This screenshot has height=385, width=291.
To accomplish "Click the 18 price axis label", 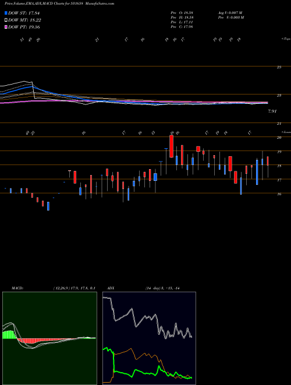I will [x=279, y=166].
